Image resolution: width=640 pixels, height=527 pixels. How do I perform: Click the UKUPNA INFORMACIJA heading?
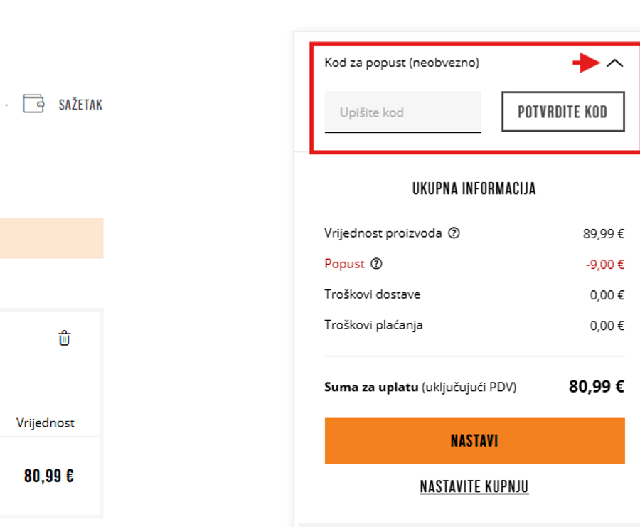[x=474, y=189]
